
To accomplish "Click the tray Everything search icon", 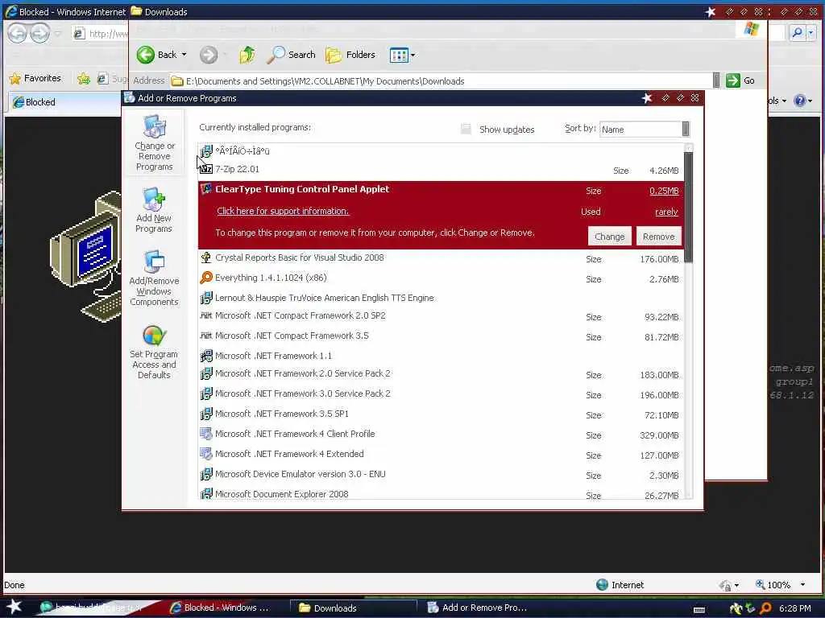I will (x=765, y=608).
